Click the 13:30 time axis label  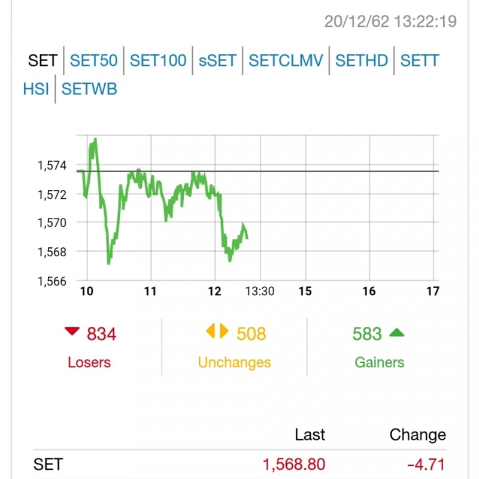click(x=260, y=292)
